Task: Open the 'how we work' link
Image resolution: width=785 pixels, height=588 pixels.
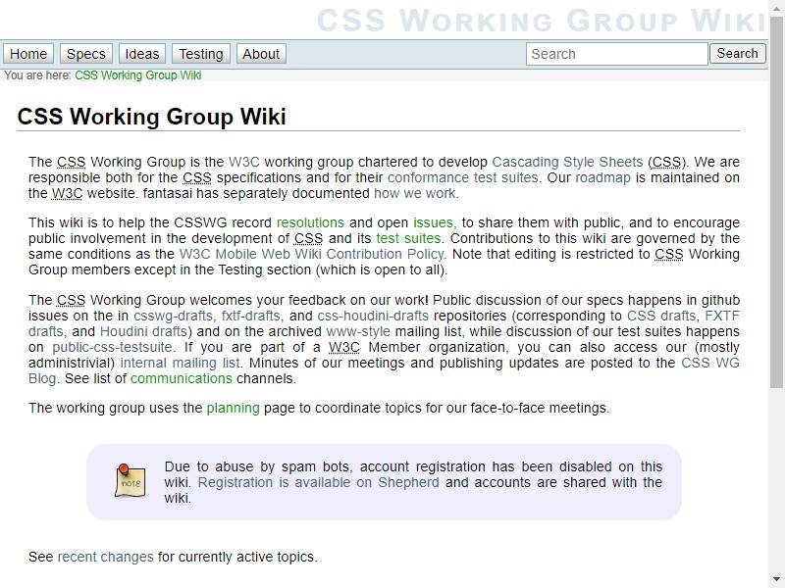Action: (415, 193)
